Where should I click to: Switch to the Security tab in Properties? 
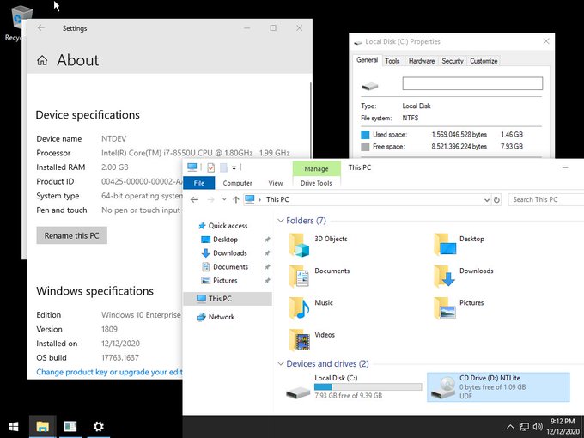(x=453, y=61)
